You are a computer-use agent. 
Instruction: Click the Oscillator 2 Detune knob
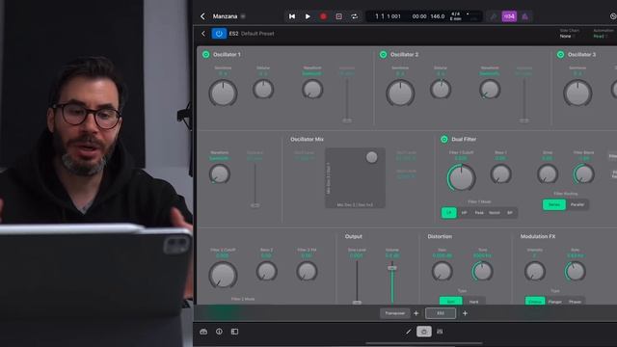(x=441, y=89)
